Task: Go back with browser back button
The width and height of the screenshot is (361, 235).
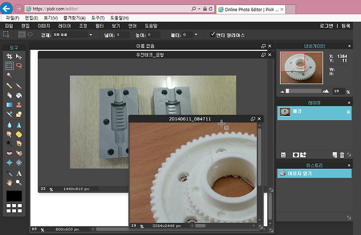Action: (7, 8)
